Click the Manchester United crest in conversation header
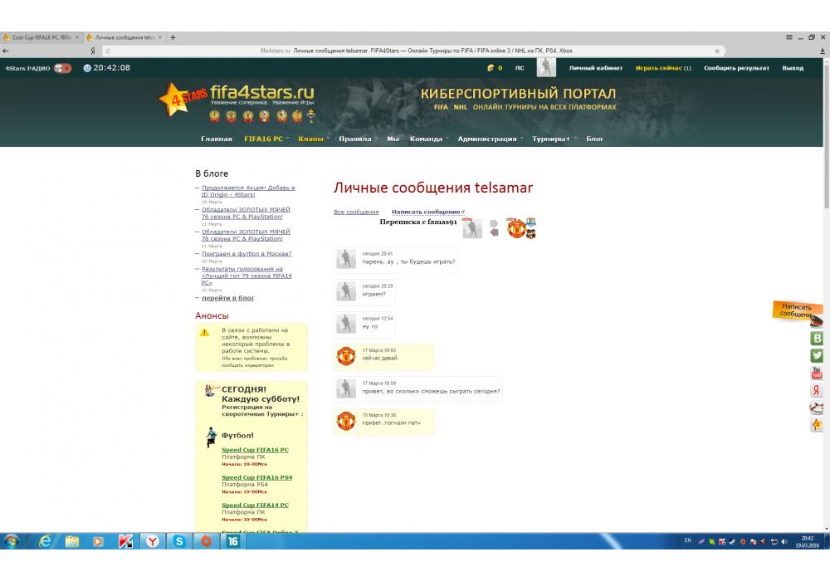Screen dimensions: 830x581 pyautogui.click(x=516, y=228)
